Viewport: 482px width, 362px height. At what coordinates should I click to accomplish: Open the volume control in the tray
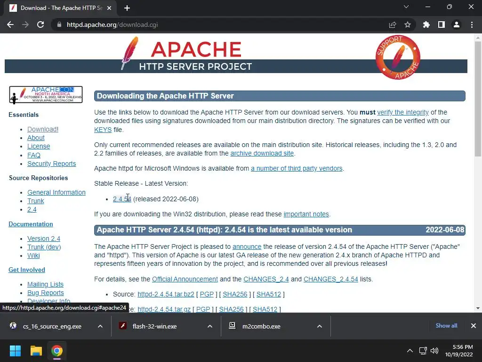point(434,351)
